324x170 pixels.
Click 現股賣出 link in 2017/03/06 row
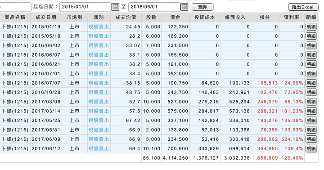[99, 102]
